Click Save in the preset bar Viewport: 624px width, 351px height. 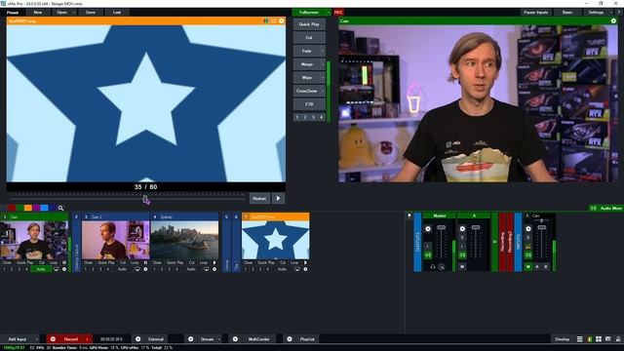pos(91,13)
